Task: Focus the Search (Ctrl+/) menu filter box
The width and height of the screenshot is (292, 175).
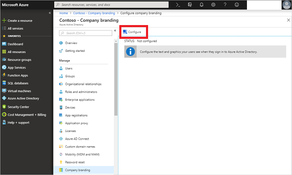Action: (x=86, y=33)
